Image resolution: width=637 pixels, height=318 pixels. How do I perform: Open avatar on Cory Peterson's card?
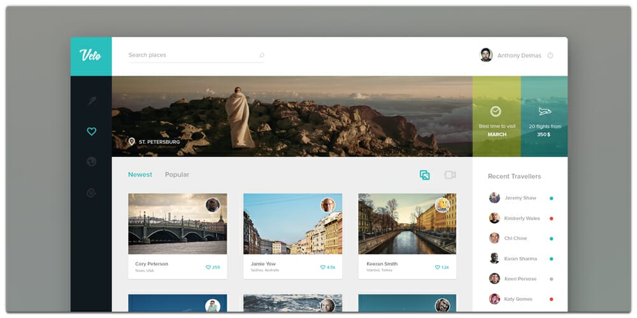213,205
